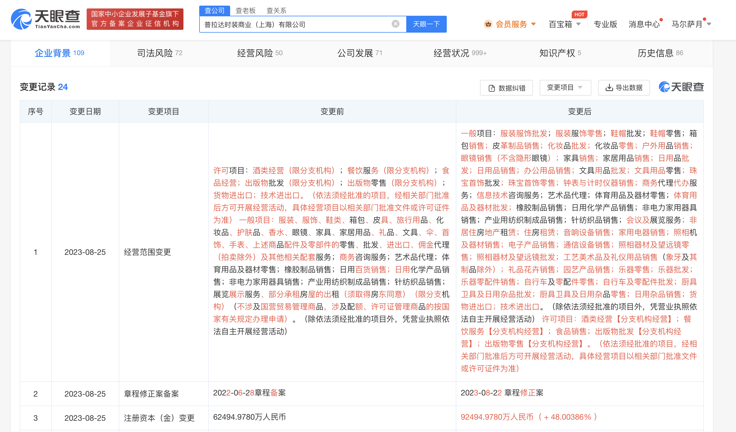Screen dimensions: 736x432
Task: Open the 经营状况 999+ tab
Action: click(x=460, y=53)
